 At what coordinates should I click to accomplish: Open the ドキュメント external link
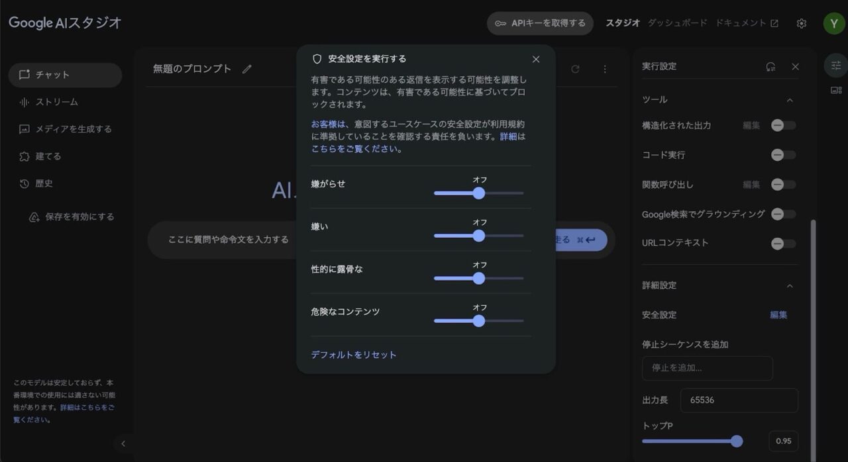coord(747,23)
